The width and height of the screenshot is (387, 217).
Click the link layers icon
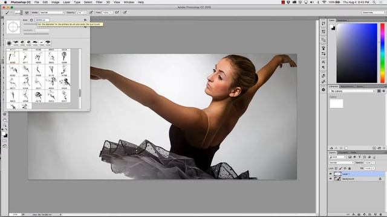[x=348, y=215]
